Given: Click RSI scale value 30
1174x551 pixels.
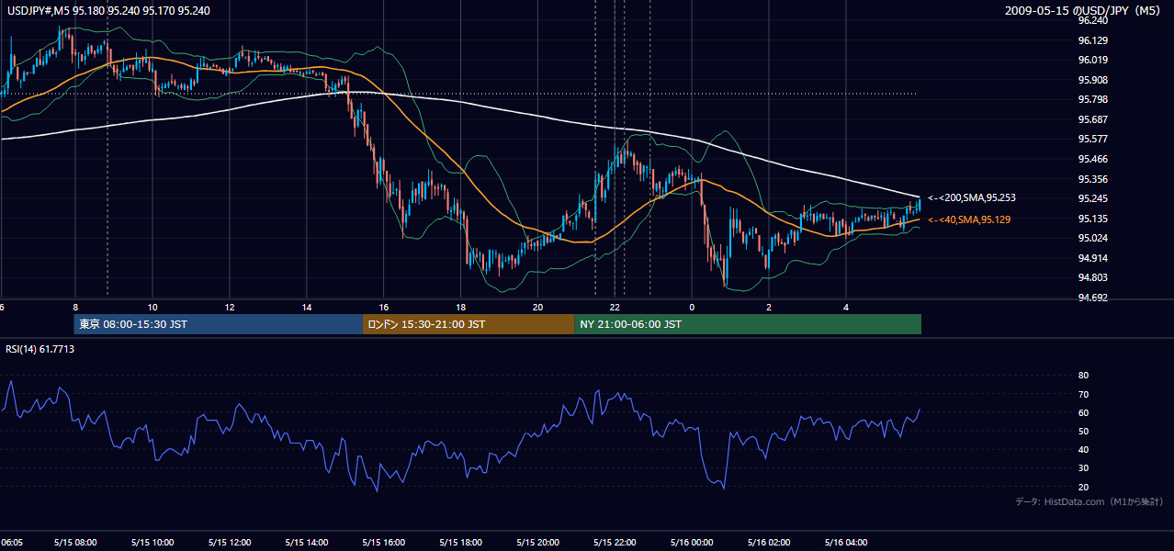Looking at the screenshot, I should click(x=1083, y=468).
